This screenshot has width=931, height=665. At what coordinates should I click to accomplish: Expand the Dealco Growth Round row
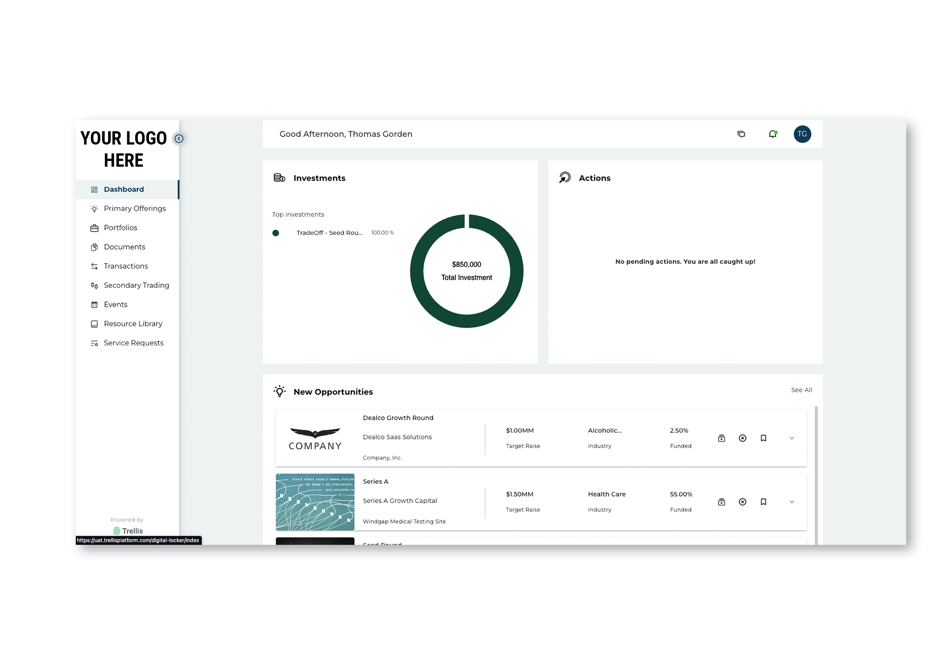(792, 438)
